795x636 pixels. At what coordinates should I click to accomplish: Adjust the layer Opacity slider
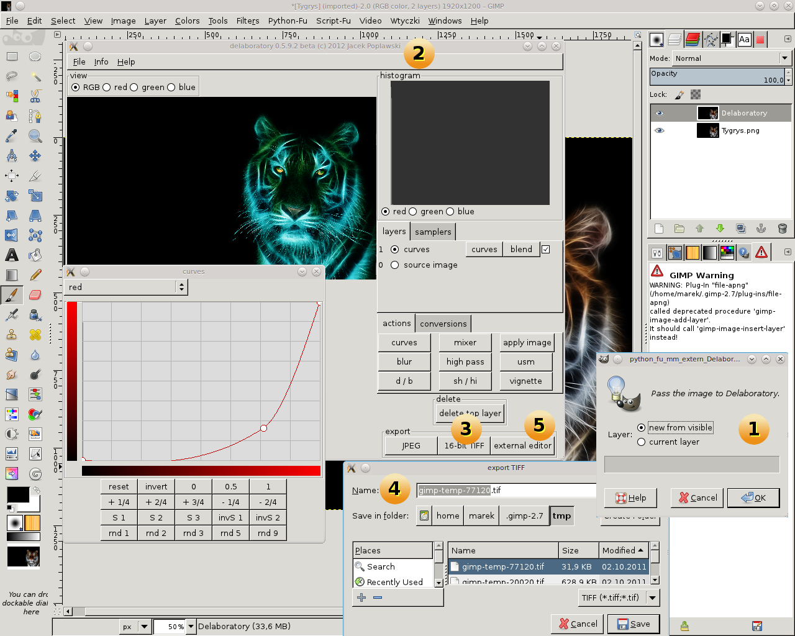(x=717, y=76)
